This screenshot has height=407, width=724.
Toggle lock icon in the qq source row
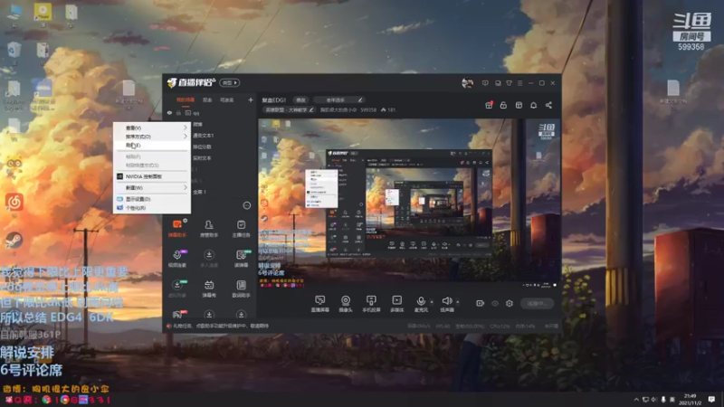178,113
